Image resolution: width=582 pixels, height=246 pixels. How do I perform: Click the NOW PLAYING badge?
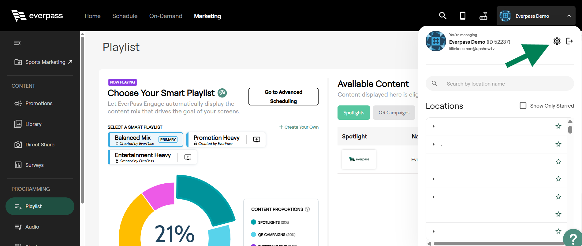click(x=122, y=82)
